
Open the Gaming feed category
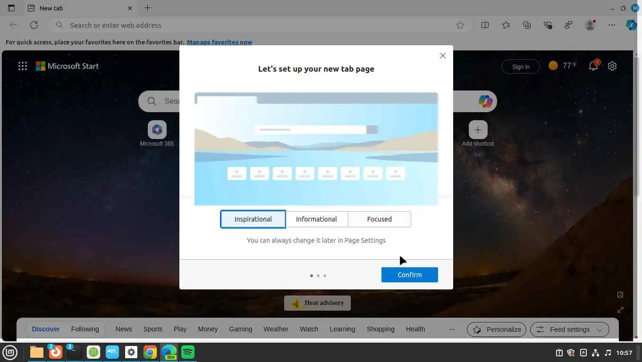click(x=241, y=329)
